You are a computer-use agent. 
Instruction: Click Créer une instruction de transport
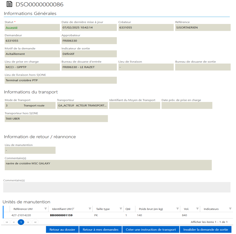(x=151, y=229)
